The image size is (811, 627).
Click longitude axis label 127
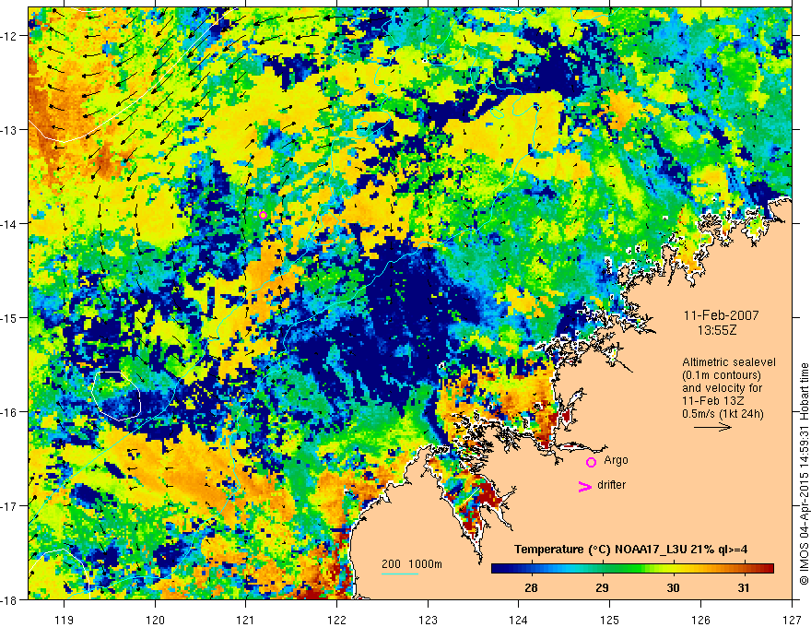(792, 620)
